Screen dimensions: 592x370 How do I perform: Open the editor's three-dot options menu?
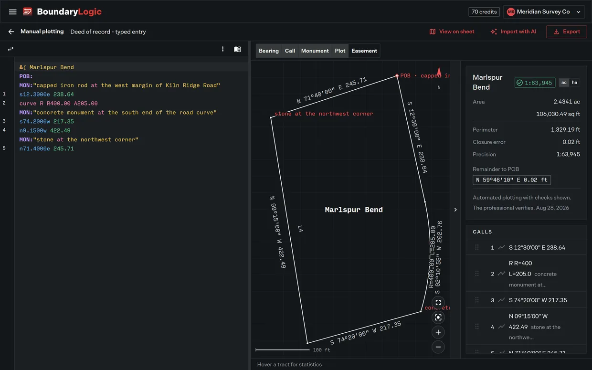(x=223, y=49)
